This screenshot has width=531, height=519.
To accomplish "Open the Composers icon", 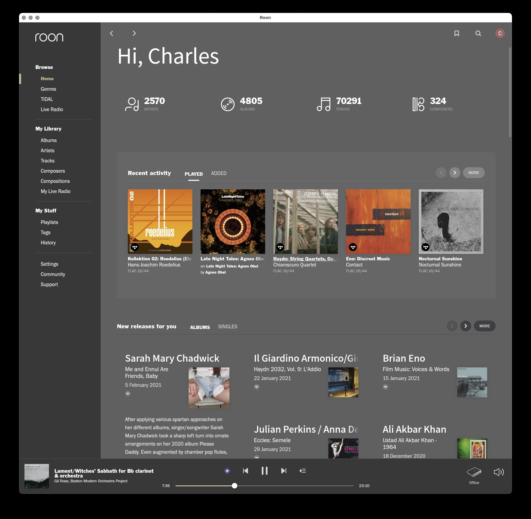I will coord(418,104).
